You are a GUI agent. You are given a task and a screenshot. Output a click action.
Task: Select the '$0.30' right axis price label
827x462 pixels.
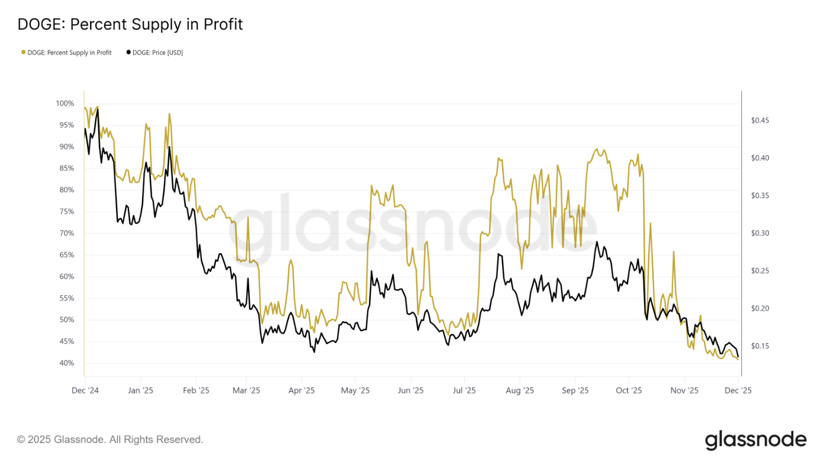point(760,233)
